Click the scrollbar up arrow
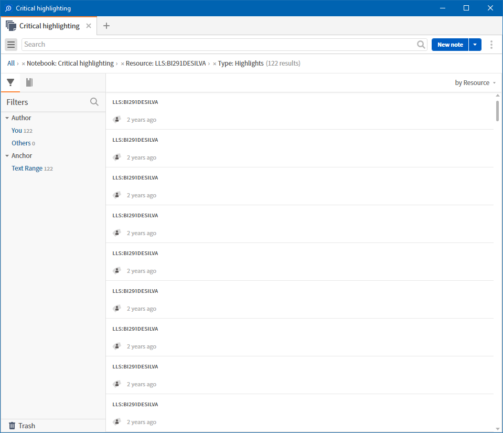 tap(498, 96)
